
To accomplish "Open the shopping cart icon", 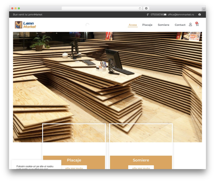I will 197,24.
